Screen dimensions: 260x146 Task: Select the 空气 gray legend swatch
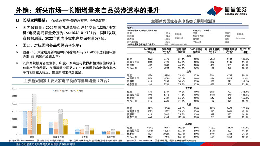coord(70,91)
